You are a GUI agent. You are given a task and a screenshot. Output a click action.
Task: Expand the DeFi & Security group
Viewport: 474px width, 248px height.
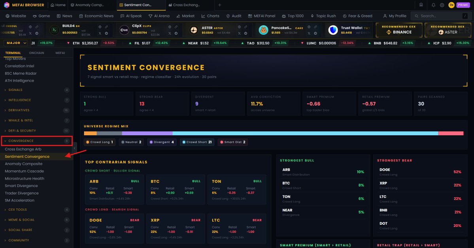pyautogui.click(x=36, y=131)
